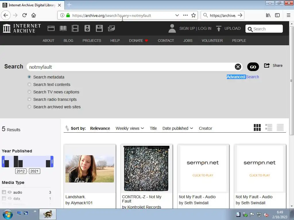Open Firefox Library icon
The image size is (294, 220).
(268, 15)
